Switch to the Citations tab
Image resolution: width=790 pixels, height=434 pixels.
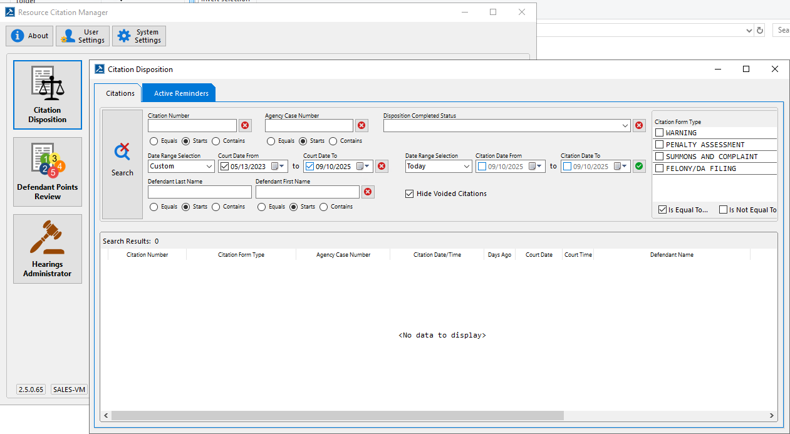(120, 93)
